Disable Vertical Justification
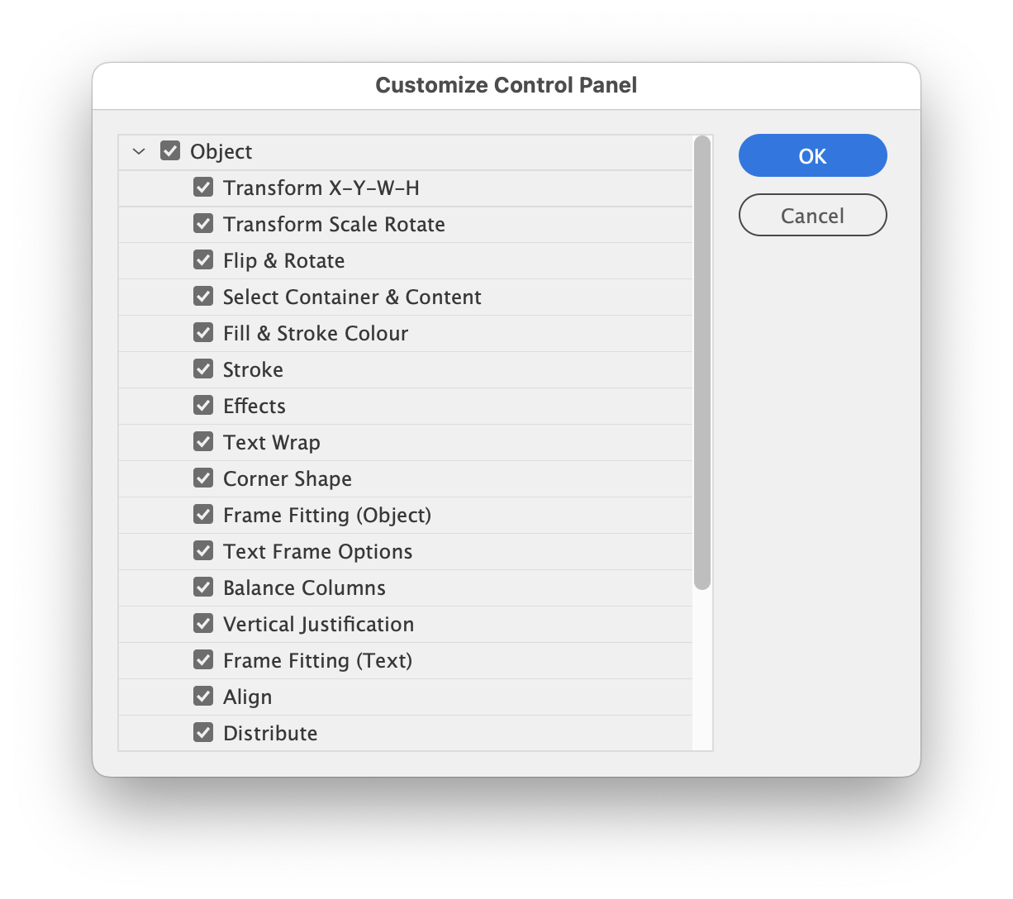Image resolution: width=1013 pixels, height=899 pixels. 203,623
